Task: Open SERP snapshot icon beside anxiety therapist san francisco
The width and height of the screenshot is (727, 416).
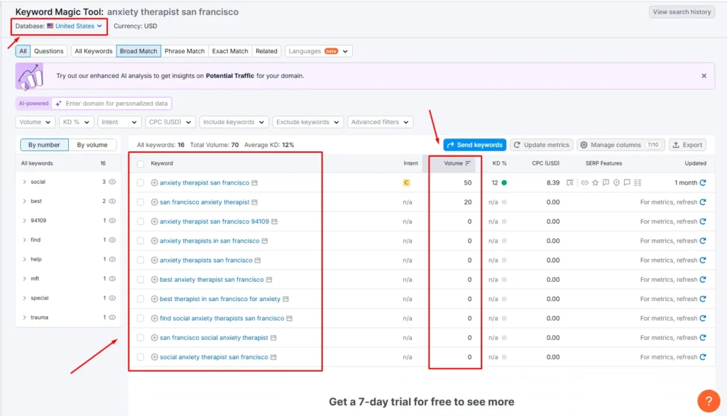Action: coord(255,182)
